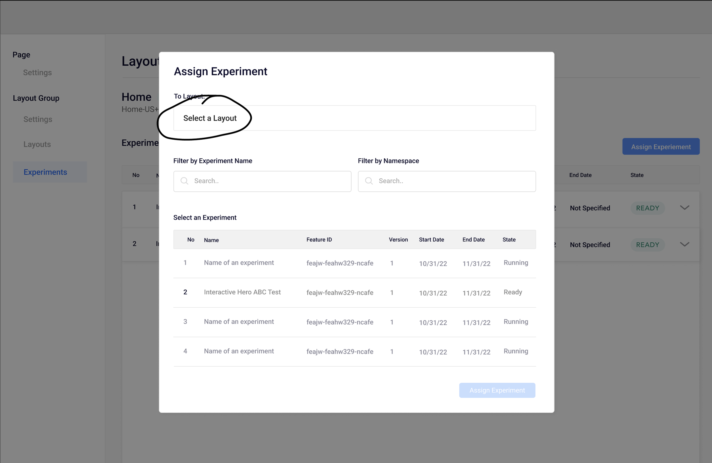Select experiment row number 4

point(239,351)
